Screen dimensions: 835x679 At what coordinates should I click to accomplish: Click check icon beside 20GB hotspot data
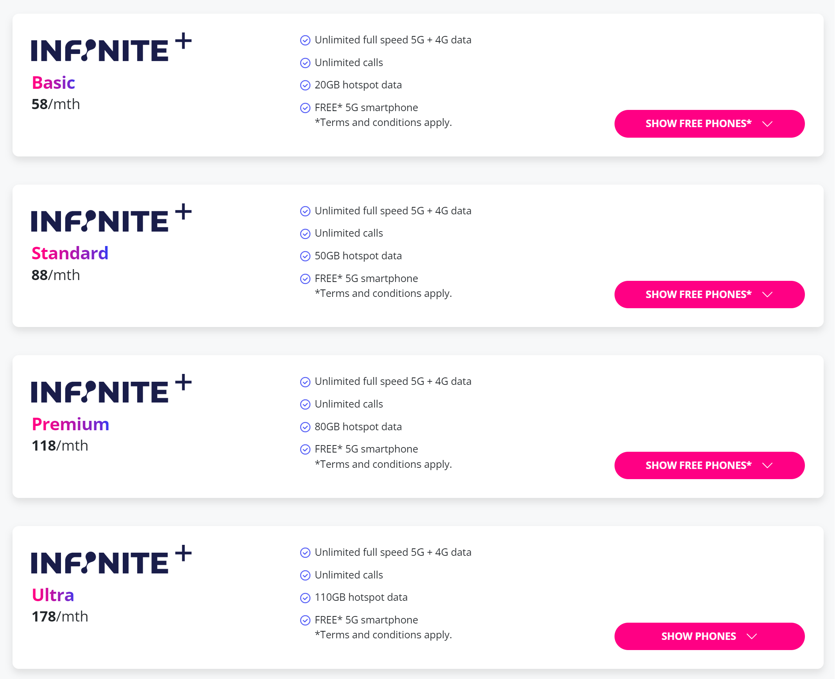(305, 85)
